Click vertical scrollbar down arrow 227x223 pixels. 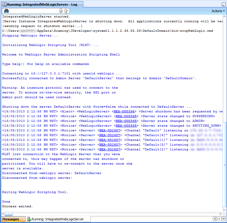click(225, 210)
